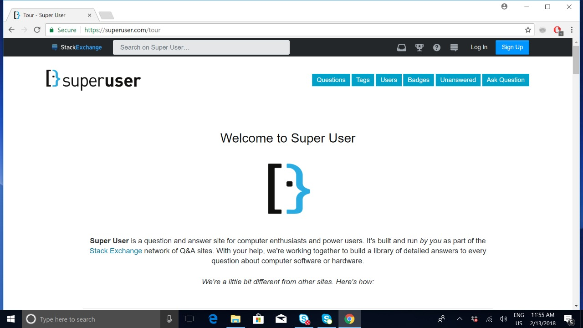Open the Tags navigation tab
The height and width of the screenshot is (328, 583).
pos(363,80)
